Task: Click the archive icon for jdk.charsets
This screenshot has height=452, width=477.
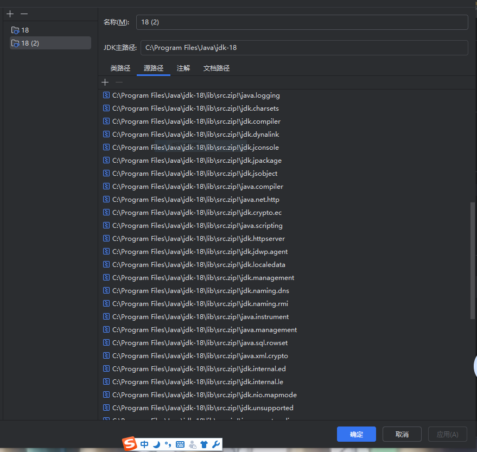Action: tap(106, 109)
